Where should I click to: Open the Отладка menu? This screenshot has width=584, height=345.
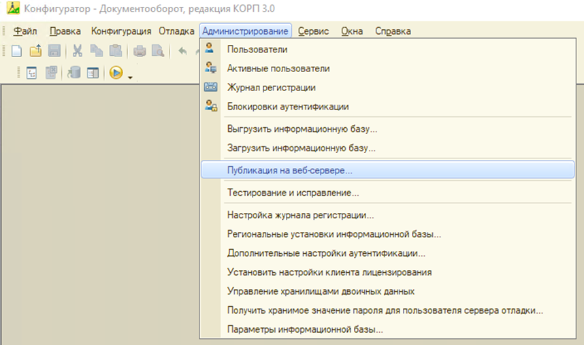(176, 31)
